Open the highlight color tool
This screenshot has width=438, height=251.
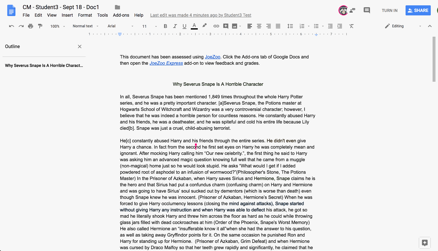[204, 26]
